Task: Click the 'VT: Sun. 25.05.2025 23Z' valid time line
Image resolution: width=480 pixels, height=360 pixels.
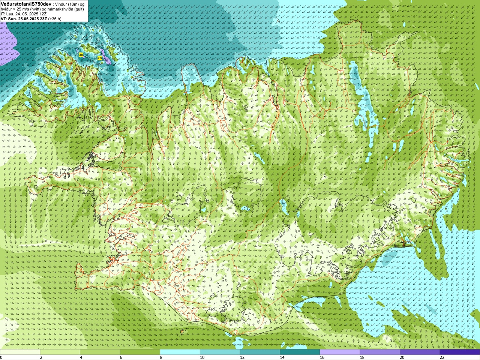Action: point(24,19)
